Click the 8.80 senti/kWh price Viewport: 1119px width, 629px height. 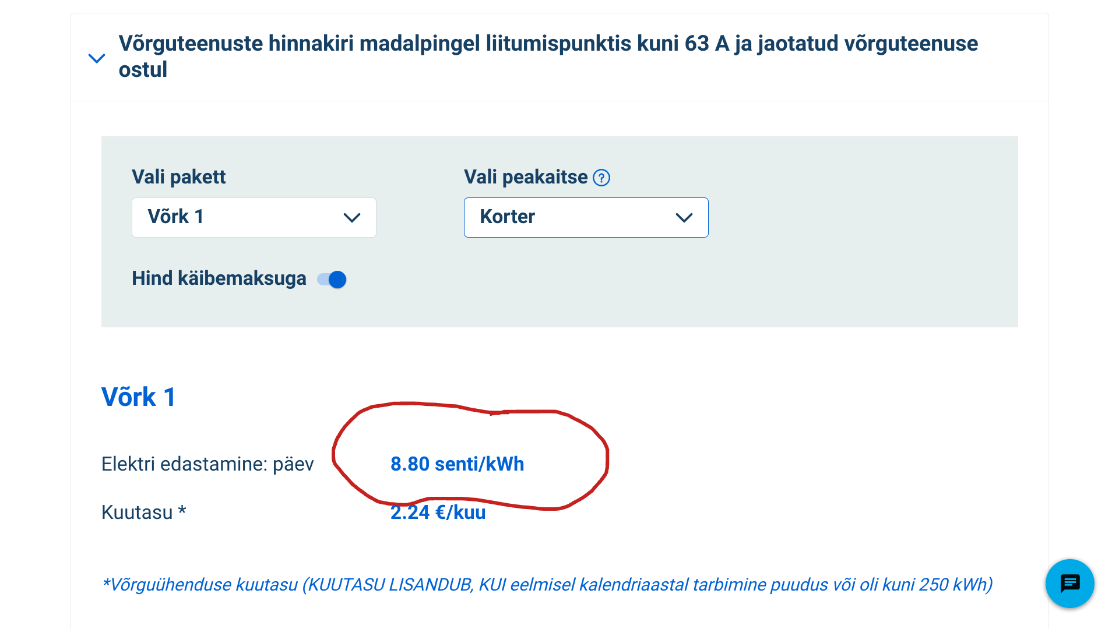point(457,464)
